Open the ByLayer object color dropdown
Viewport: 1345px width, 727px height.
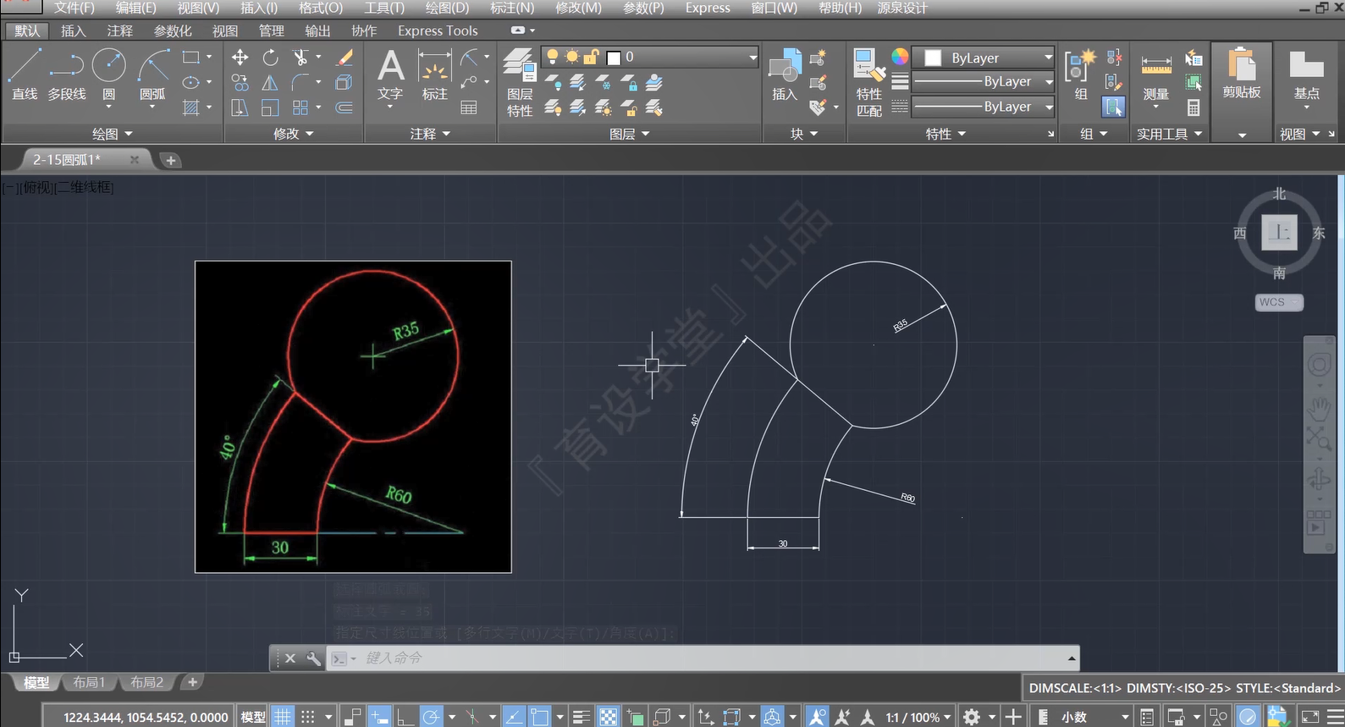987,58
